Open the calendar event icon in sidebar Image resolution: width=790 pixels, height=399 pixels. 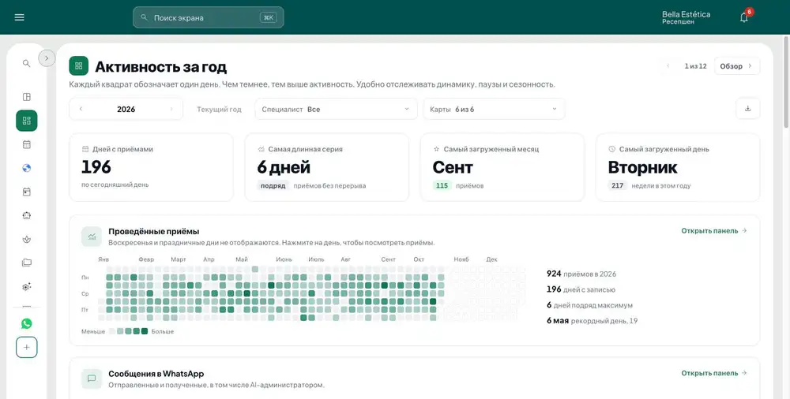point(27,192)
